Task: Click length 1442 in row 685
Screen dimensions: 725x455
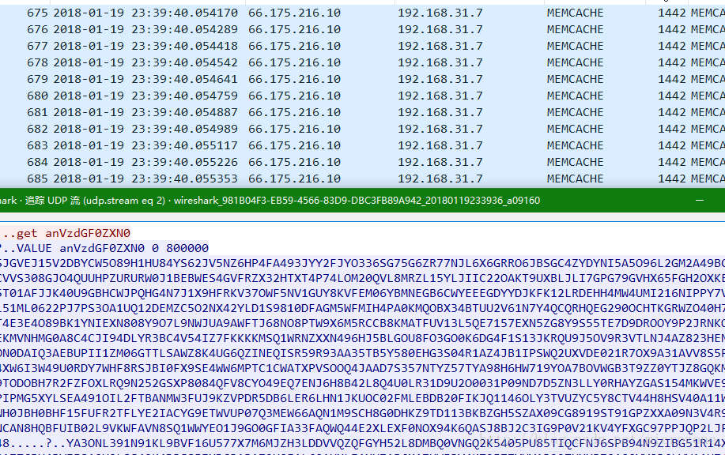Action: 672,179
